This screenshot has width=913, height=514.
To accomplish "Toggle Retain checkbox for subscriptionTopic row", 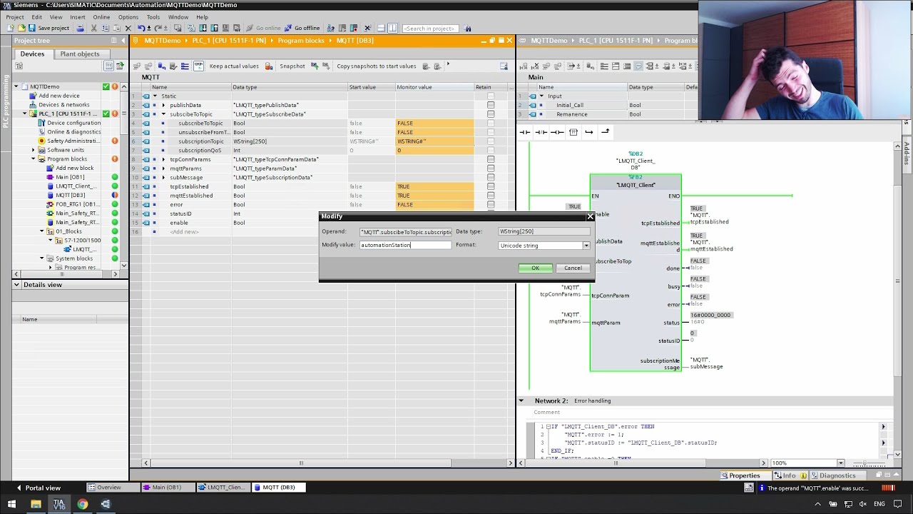I will [x=491, y=141].
